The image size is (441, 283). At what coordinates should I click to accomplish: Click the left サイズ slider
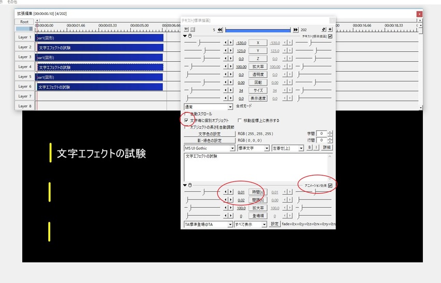point(202,90)
